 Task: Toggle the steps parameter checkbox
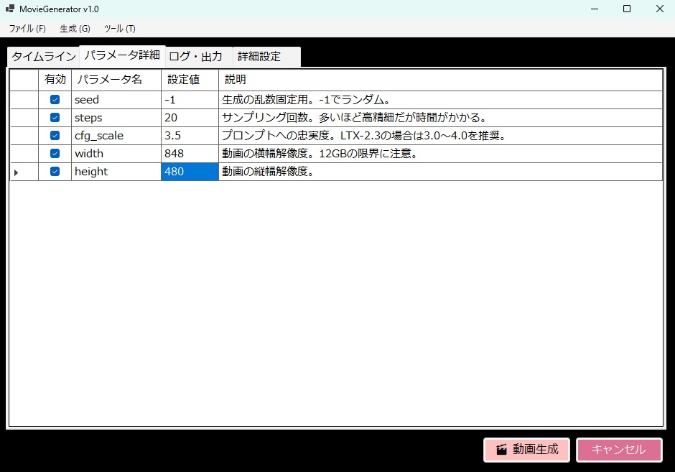coord(55,118)
